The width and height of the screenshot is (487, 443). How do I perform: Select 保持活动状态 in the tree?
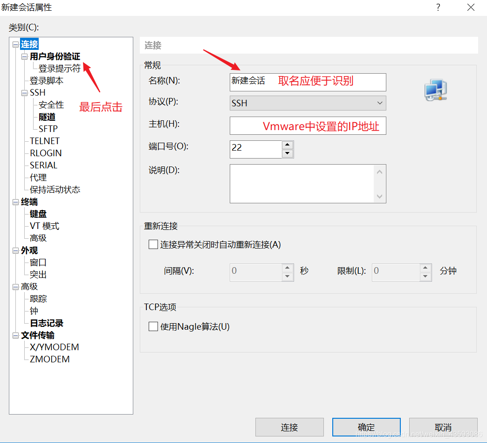click(x=55, y=190)
